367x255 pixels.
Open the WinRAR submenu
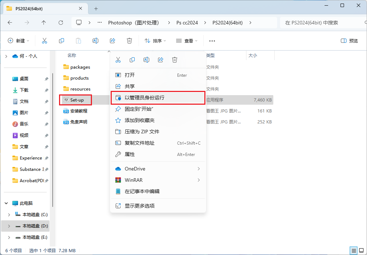[x=158, y=180]
